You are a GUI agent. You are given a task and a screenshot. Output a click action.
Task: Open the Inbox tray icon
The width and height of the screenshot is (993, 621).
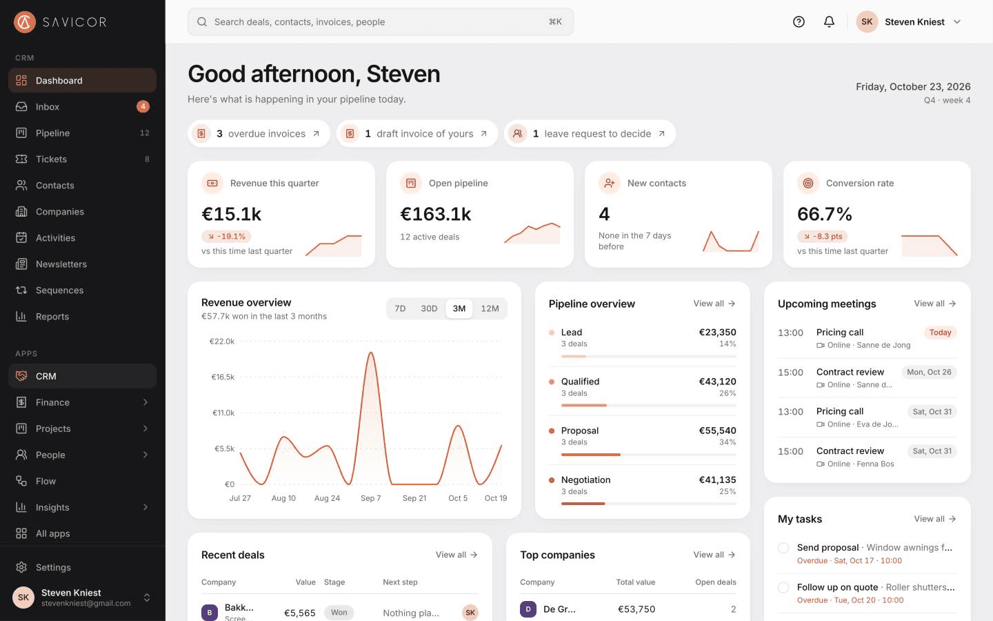(21, 107)
